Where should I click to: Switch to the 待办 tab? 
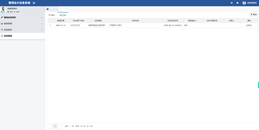pyautogui.click(x=52, y=15)
